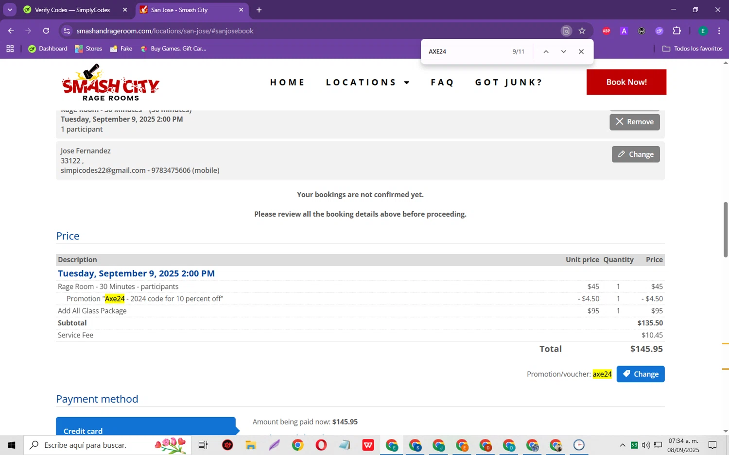
Task: Click the red Book Now! button
Action: point(626,82)
